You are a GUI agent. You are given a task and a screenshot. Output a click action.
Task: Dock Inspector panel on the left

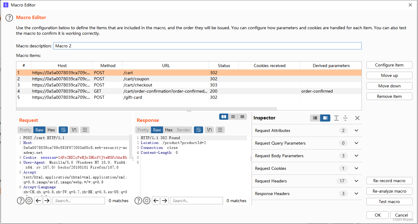[315, 118]
